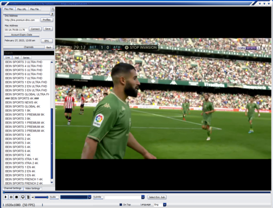273x208 pixels.
Task: Select the ### BEIN SPORTS 4K ### header
Action: pos(22,99)
